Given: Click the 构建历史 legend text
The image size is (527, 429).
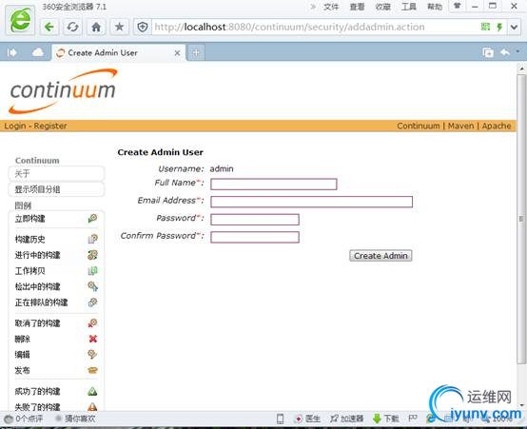Looking at the screenshot, I should pyautogui.click(x=29, y=240).
